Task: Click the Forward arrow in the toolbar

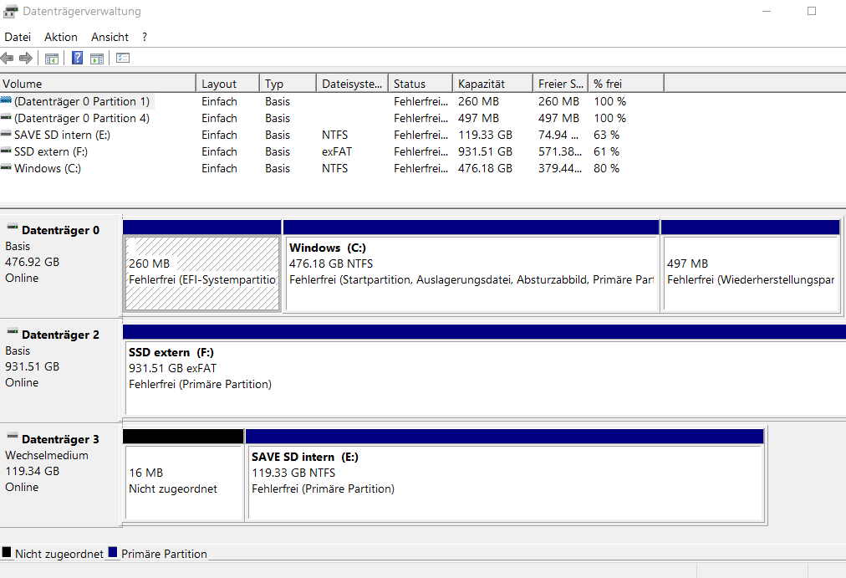Action: (25, 59)
